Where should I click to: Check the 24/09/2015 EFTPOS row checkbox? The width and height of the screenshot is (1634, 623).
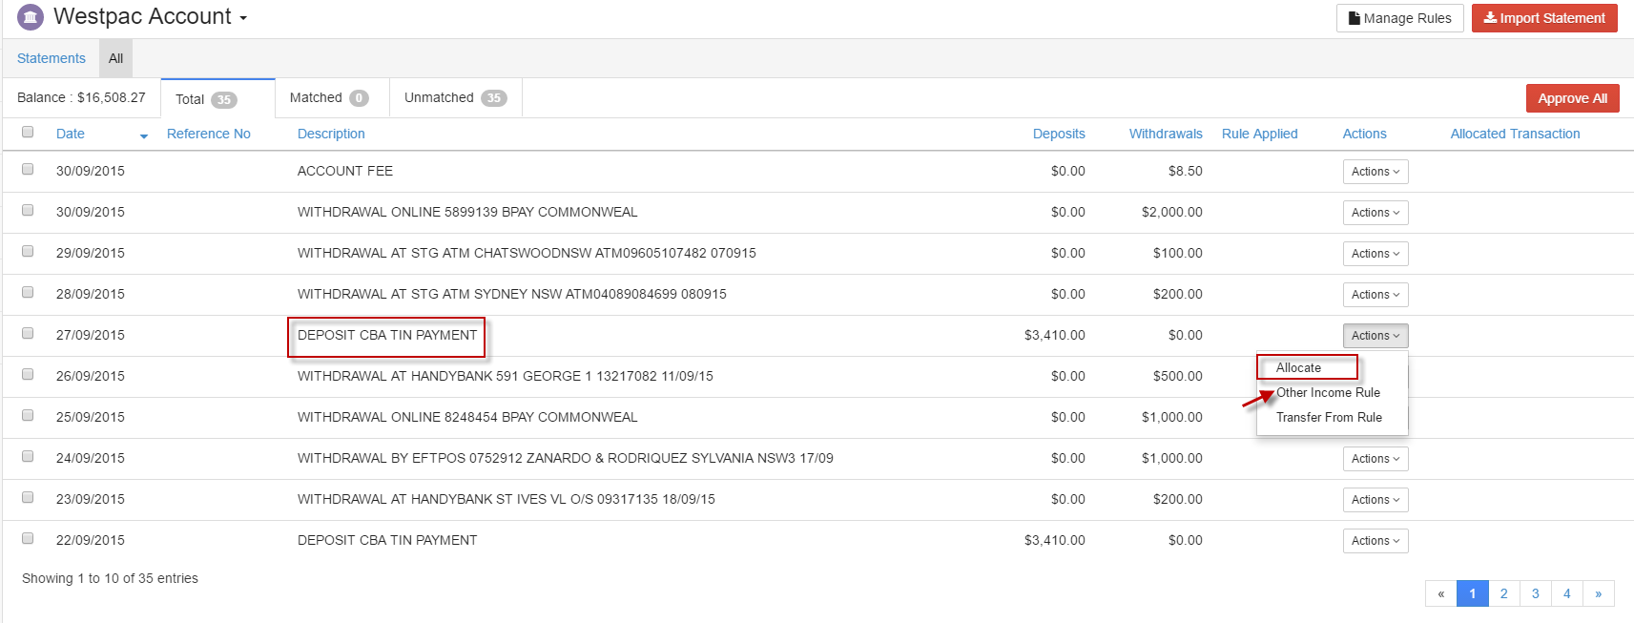28,456
